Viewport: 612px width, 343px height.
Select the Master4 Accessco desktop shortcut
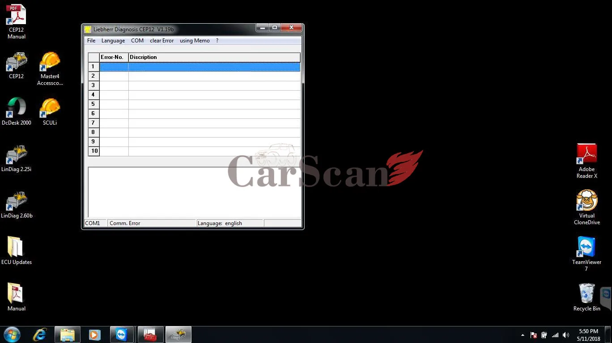tap(50, 68)
